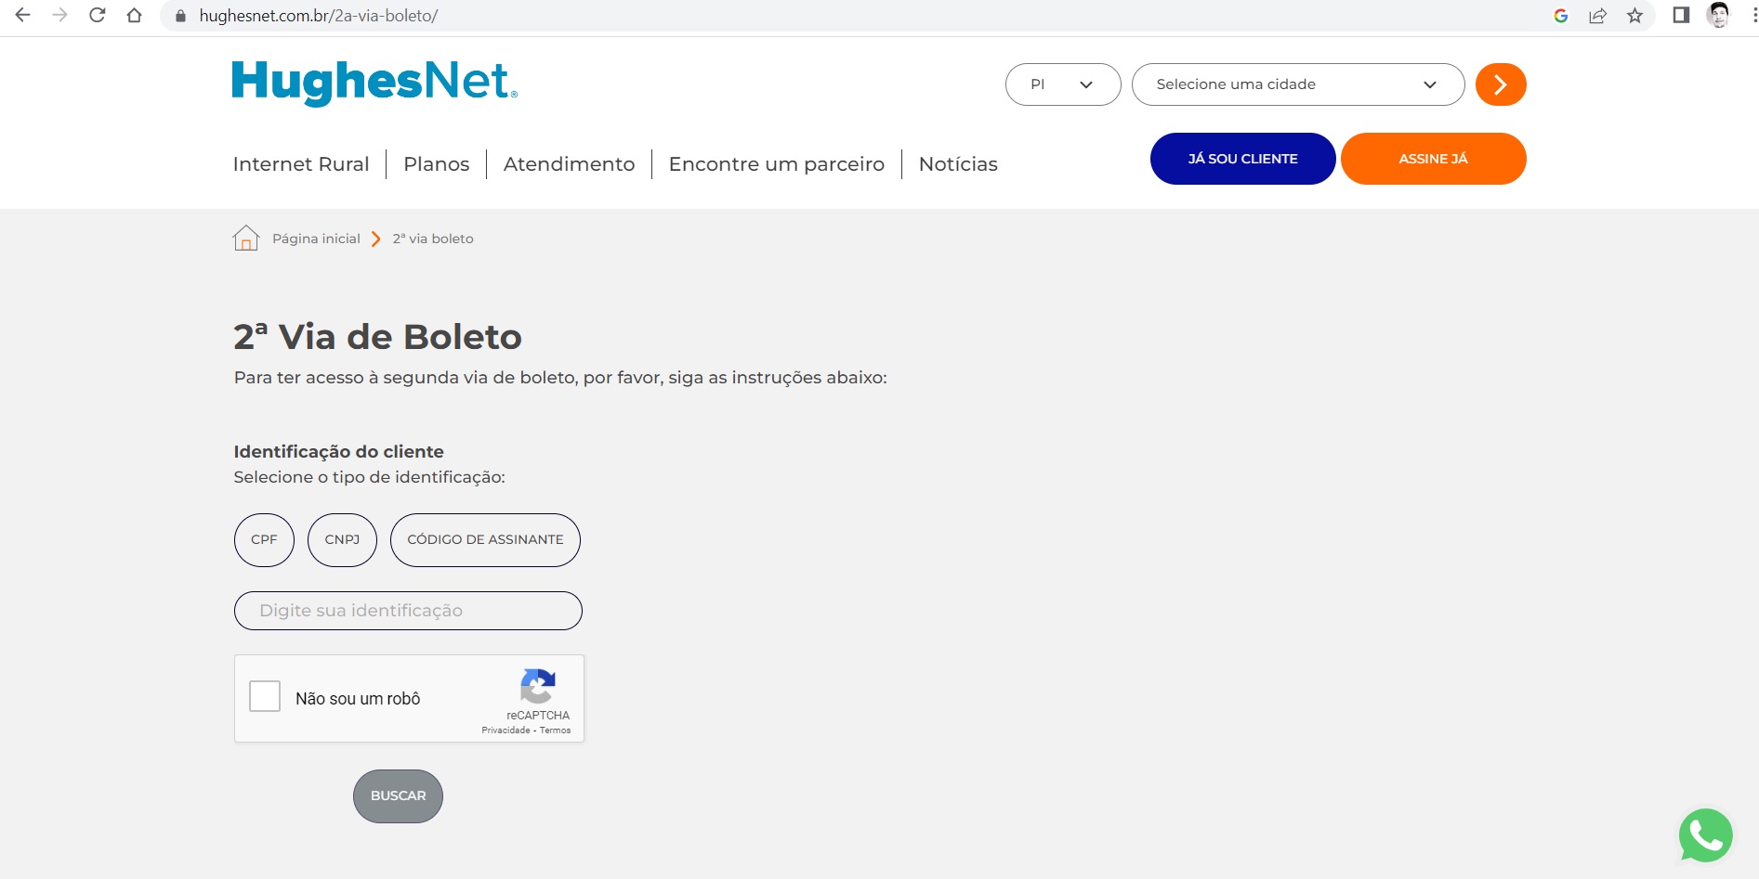The image size is (1759, 879).
Task: Expand the 'Selecione uma cidade' dropdown
Action: click(1298, 84)
